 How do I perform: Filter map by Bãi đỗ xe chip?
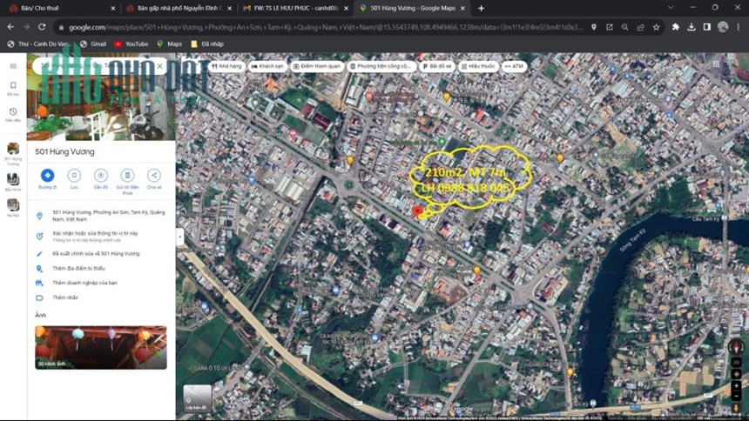437,66
